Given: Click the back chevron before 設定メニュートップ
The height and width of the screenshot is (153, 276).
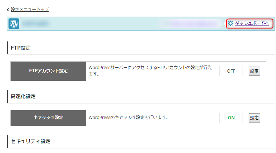Looking at the screenshot, I should point(8,10).
